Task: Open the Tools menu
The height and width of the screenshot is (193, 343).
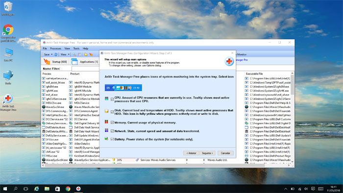Action: point(76,48)
